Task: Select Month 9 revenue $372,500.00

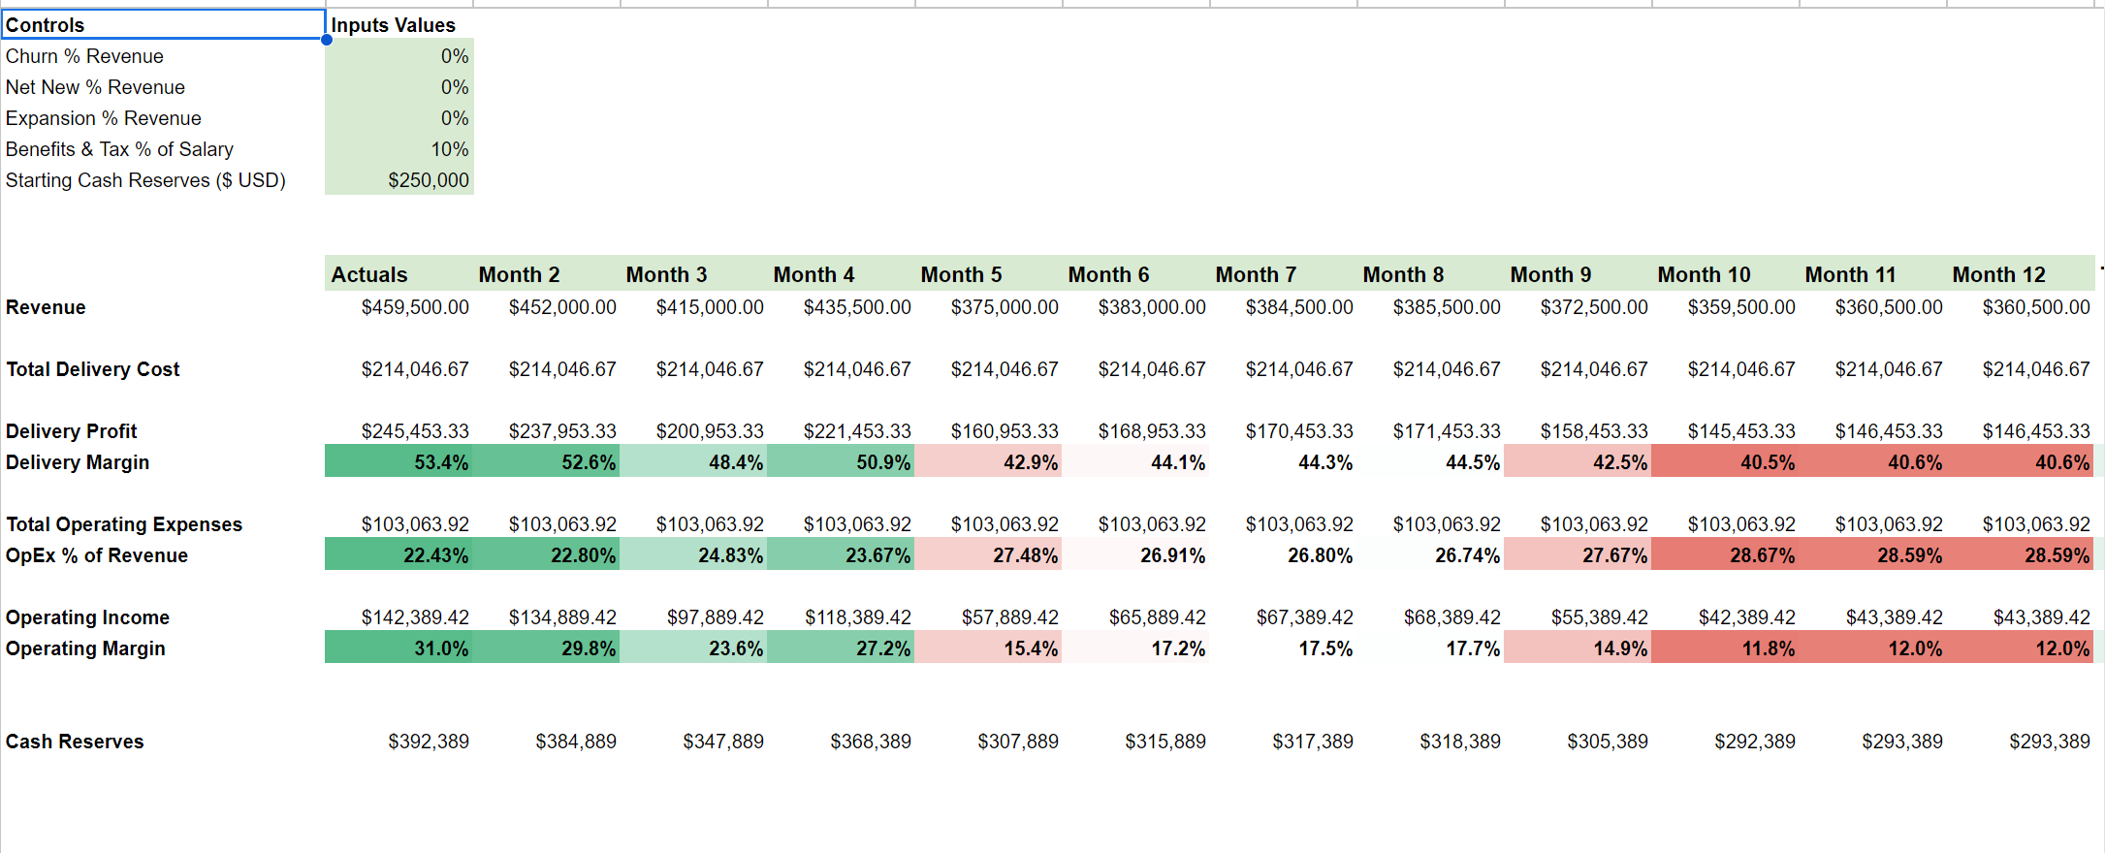Action: pos(1579,307)
